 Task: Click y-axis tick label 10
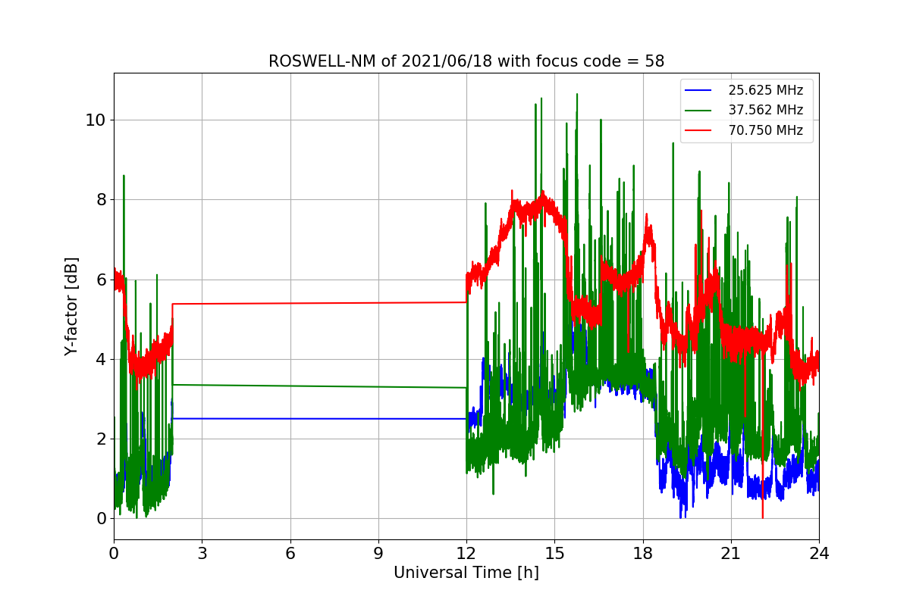[x=96, y=120]
